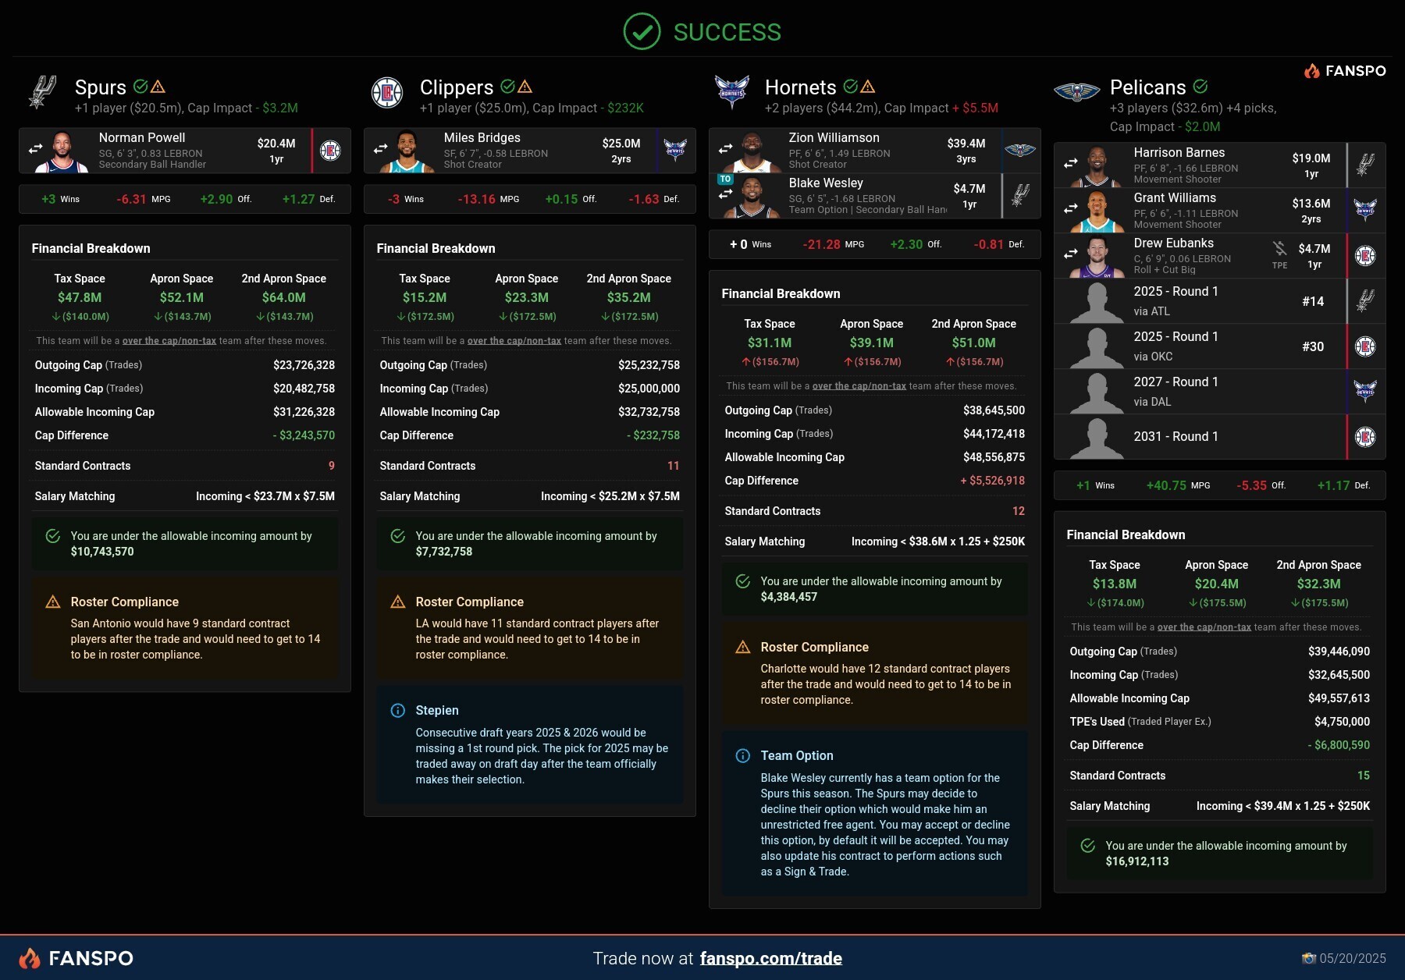Click the camera icon beside the date
This screenshot has width=1405, height=980.
click(x=1309, y=958)
